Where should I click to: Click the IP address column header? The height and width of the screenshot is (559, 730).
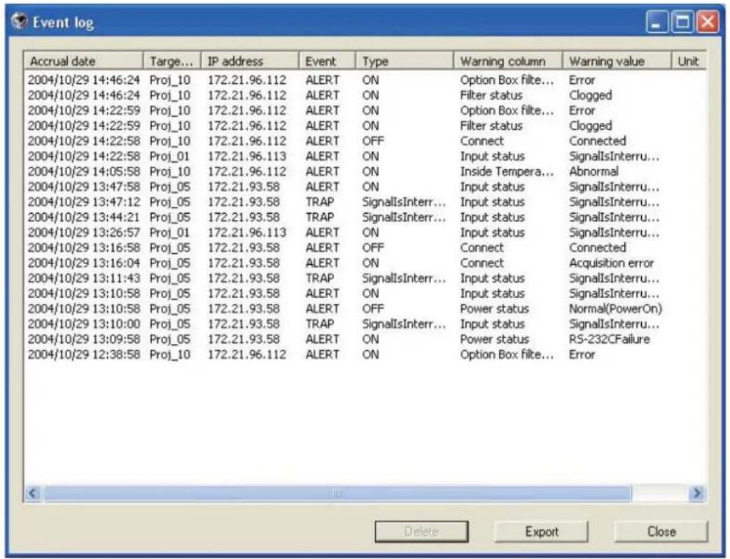[x=250, y=61]
